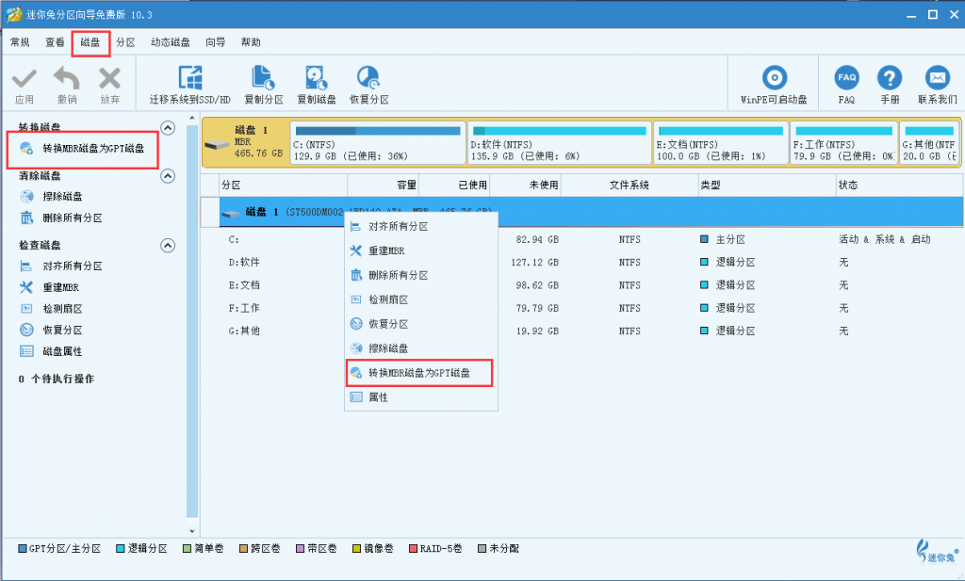Select the 磁盘 1 header row in the list
The image size is (965, 581).
pyautogui.click(x=591, y=212)
